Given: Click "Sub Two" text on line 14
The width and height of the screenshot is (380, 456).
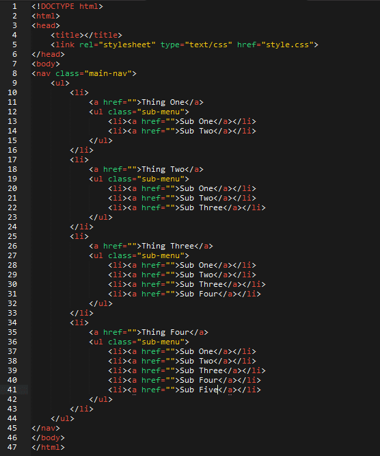Looking at the screenshot, I should (197, 131).
